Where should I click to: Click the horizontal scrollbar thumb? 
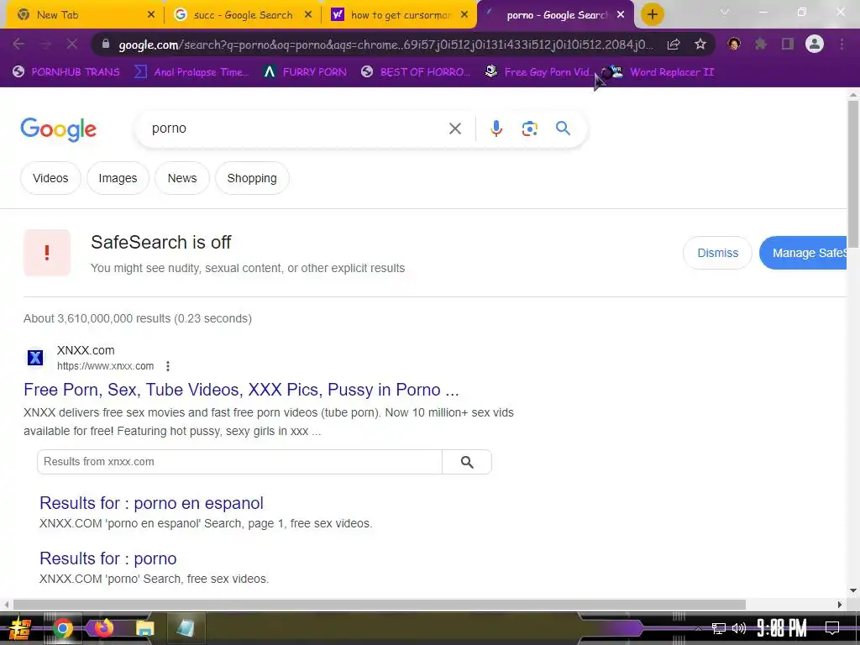[x=379, y=605]
